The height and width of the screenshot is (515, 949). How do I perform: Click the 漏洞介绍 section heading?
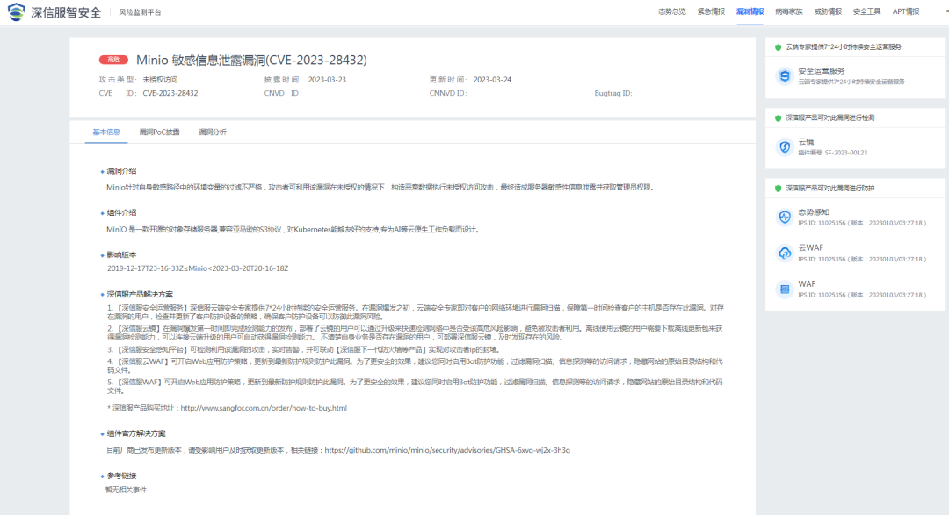121,171
